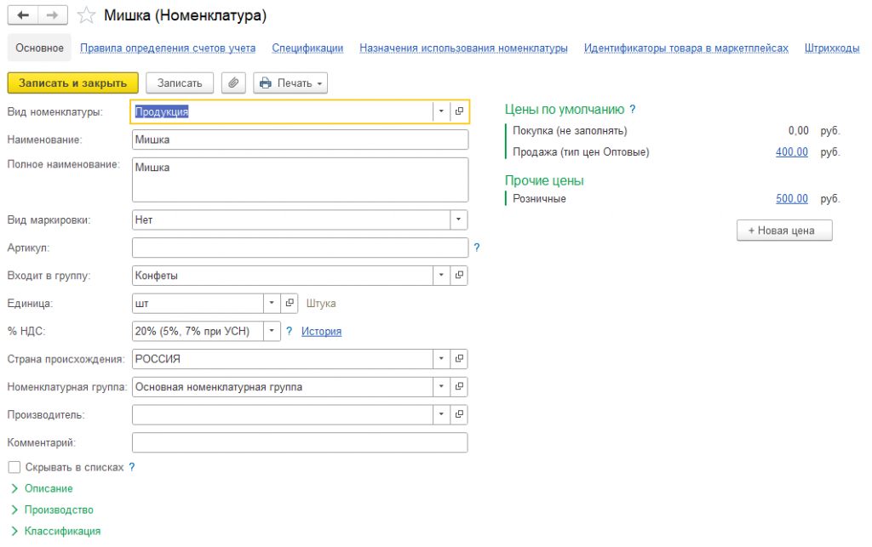Open the Номенклатурная группа record icon
Image resolution: width=872 pixels, height=547 pixels.
pyautogui.click(x=459, y=386)
